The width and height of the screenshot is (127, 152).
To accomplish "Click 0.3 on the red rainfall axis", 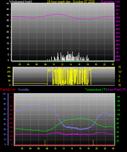I will [11, 131].
